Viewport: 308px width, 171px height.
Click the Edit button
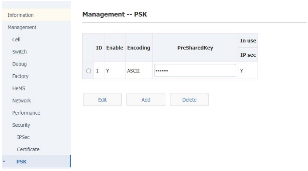pos(102,100)
